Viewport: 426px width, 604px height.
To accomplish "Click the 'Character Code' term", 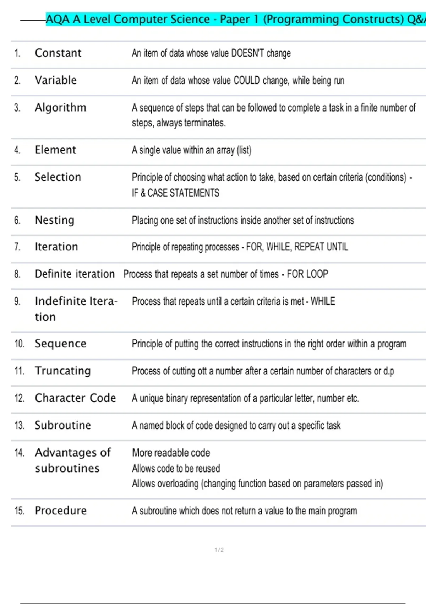I will 75,398.
